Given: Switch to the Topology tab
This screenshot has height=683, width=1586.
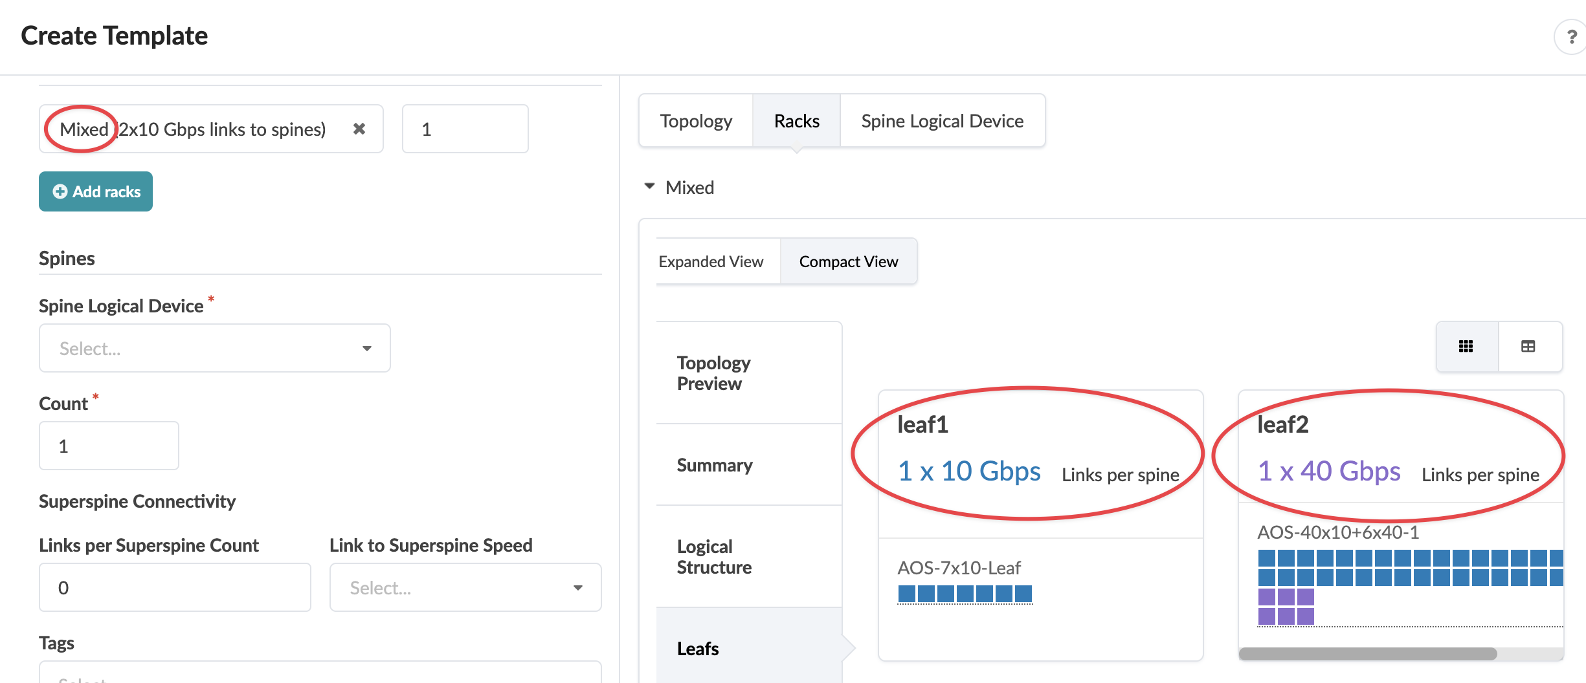Looking at the screenshot, I should (696, 121).
